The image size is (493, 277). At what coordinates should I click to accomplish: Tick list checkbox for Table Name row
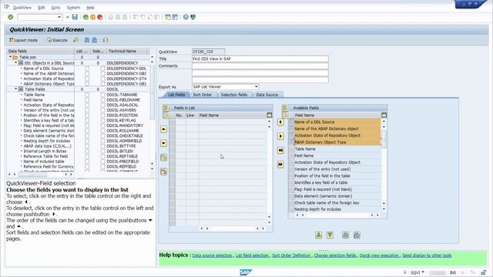click(87, 95)
